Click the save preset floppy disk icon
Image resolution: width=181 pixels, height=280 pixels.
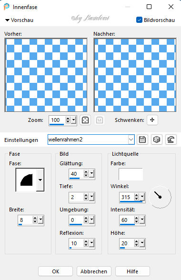coord(142,140)
